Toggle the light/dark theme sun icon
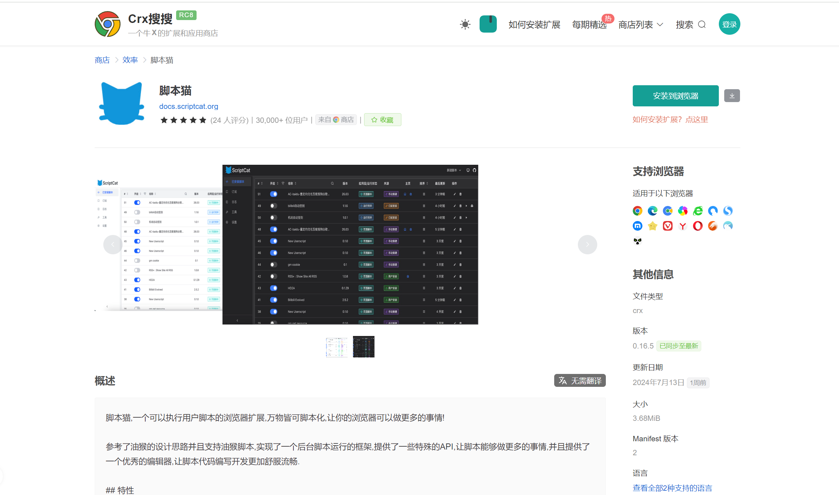 coord(465,24)
